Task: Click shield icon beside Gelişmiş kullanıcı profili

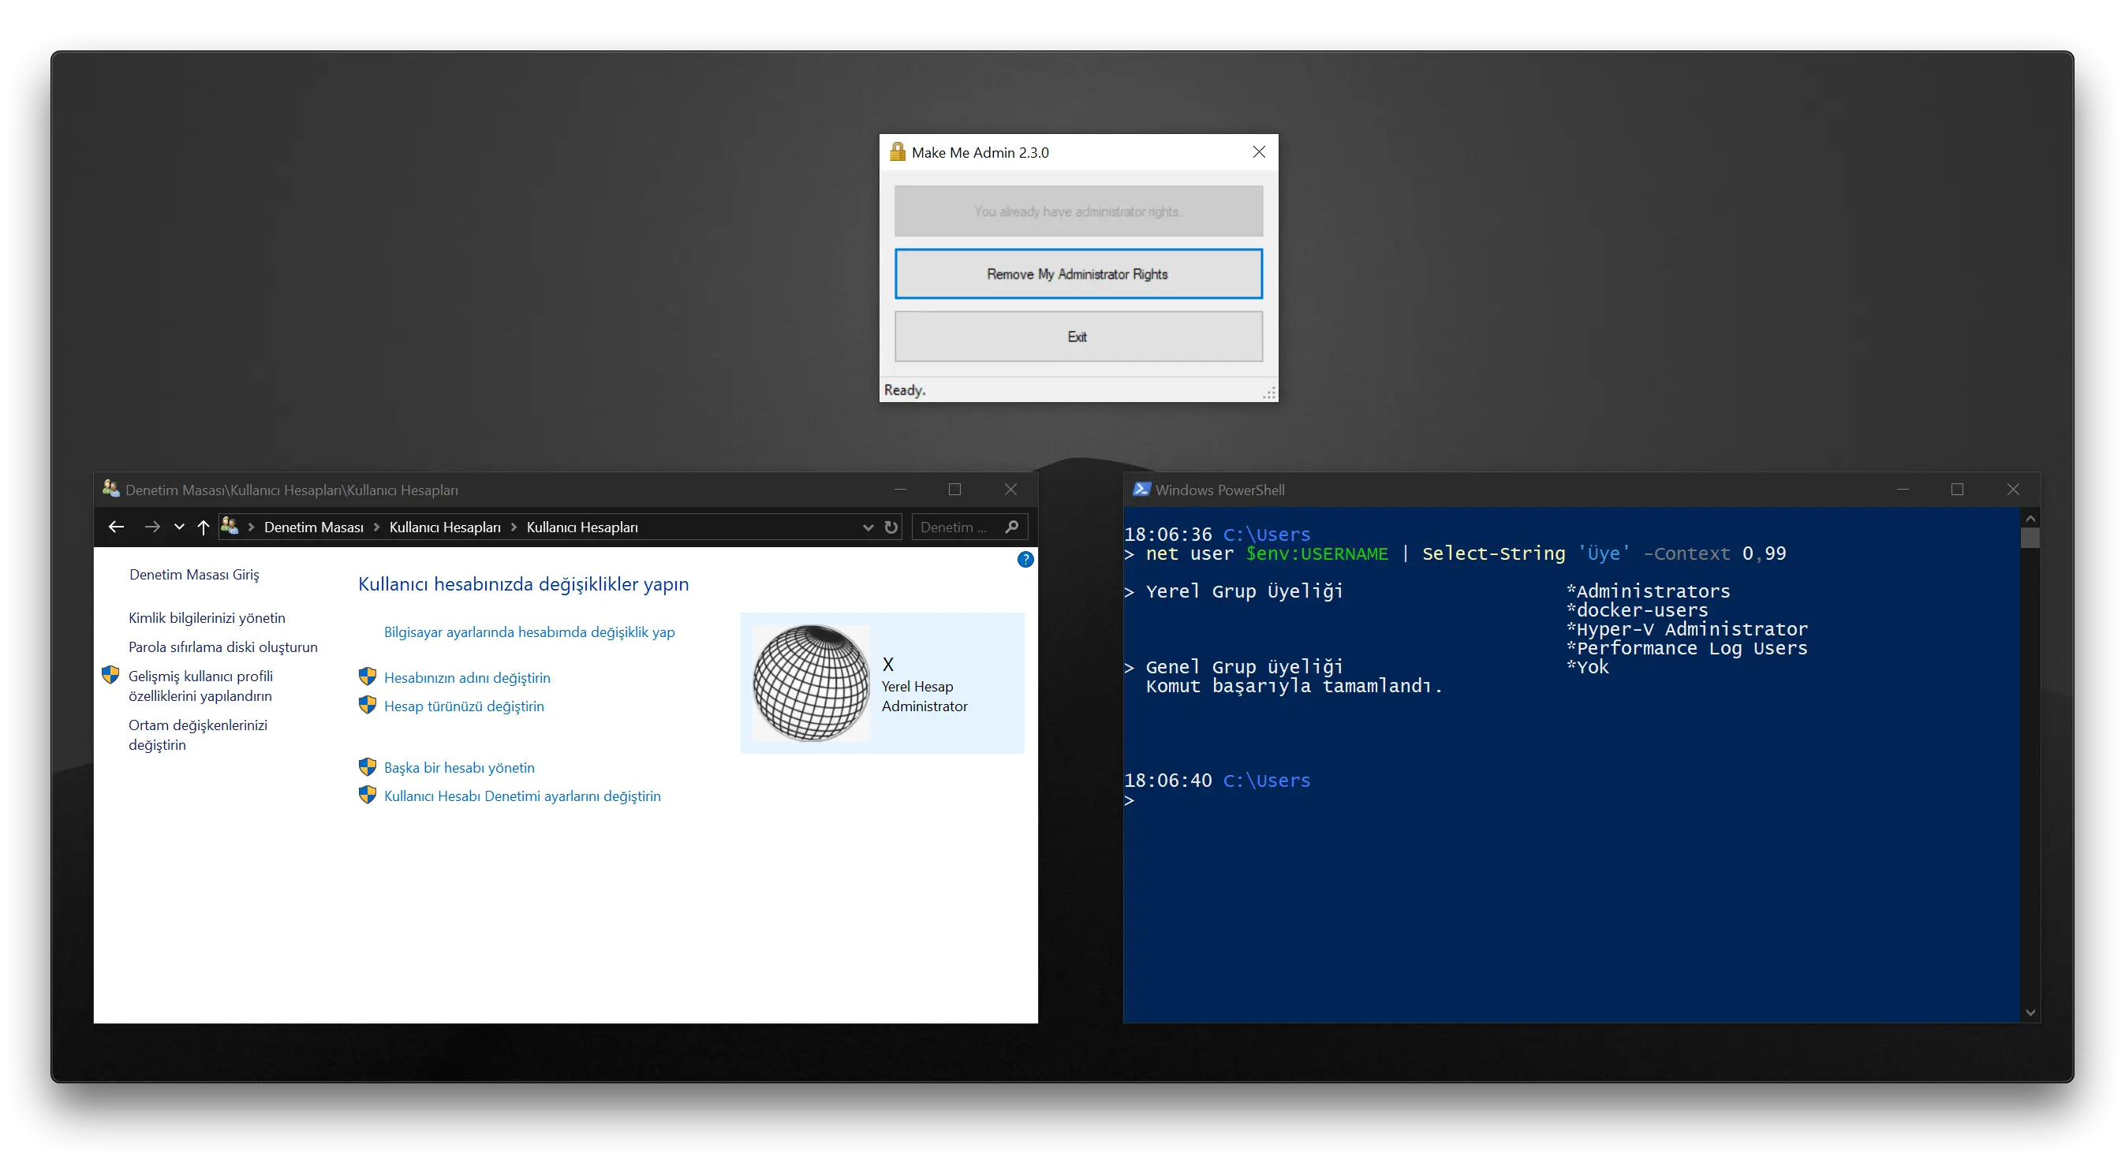Action: [110, 675]
